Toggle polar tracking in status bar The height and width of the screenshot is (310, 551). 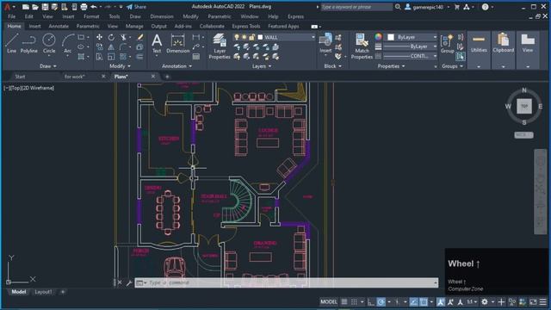[381, 301]
